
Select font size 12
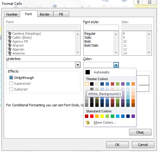[125, 49]
